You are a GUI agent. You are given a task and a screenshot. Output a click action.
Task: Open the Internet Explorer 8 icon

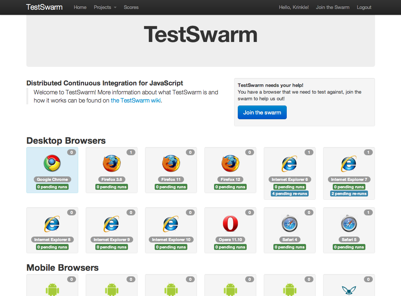(52, 224)
